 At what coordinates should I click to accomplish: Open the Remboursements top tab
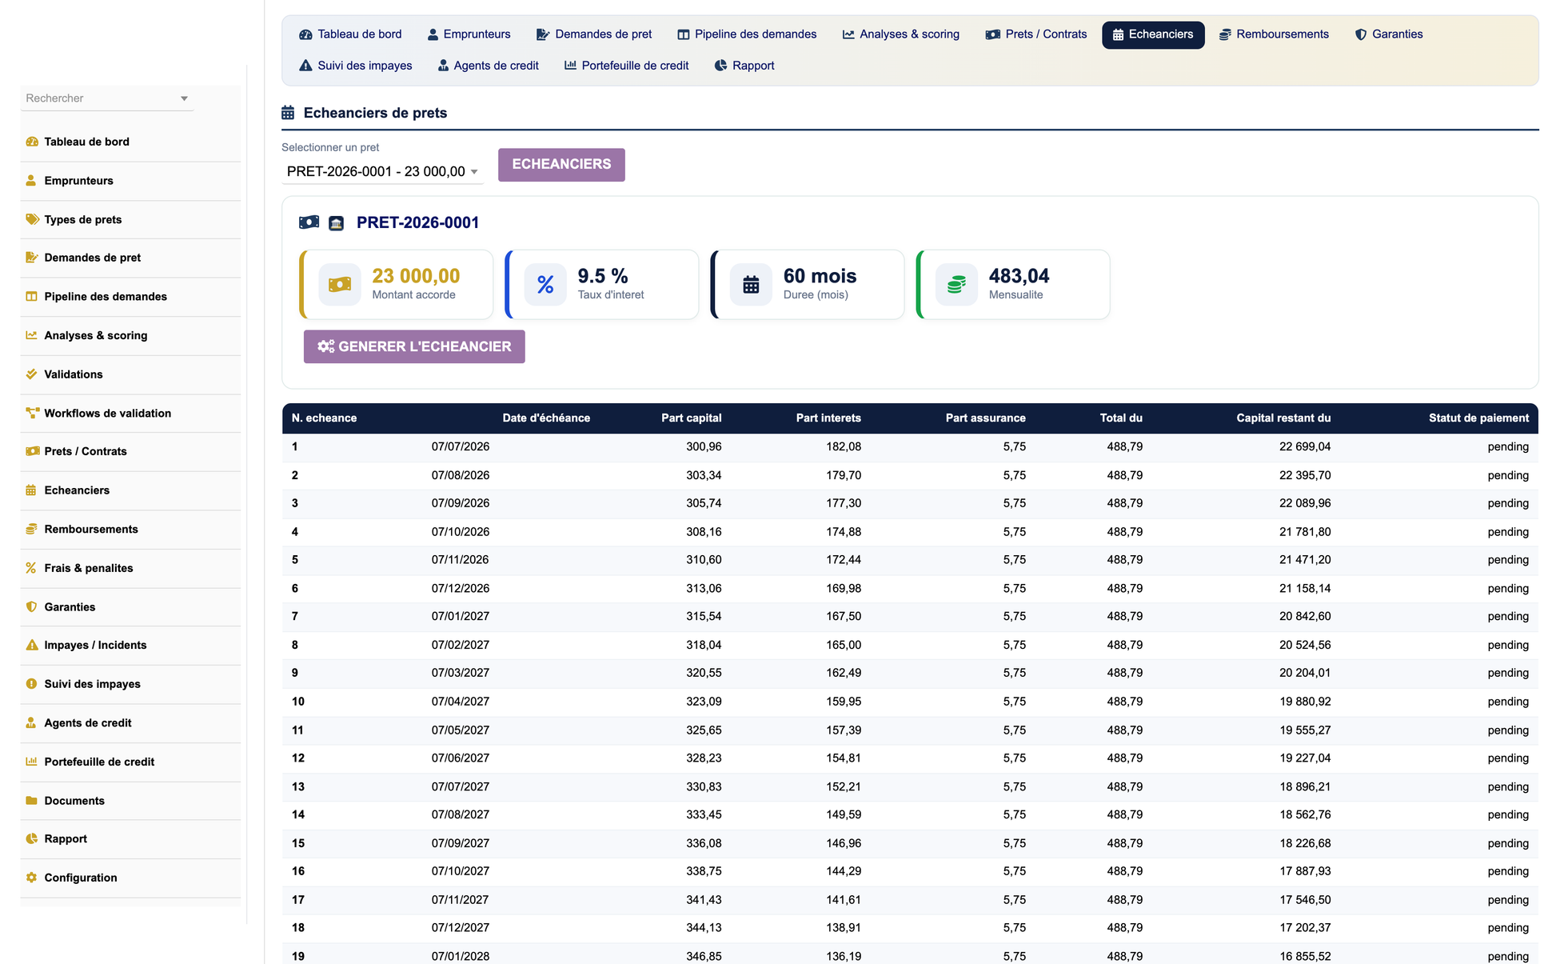point(1274,34)
